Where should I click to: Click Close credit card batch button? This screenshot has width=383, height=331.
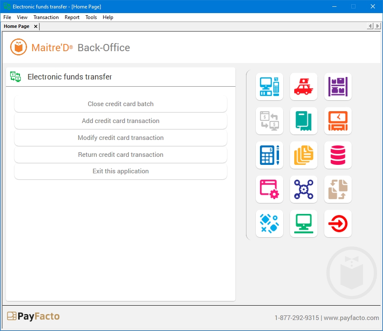[120, 104]
